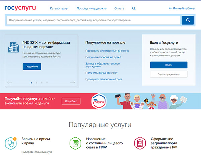This screenshot has height=155, width=201.
Task: Click the green ПФР notice icon
Action: pyautogui.click(x=75, y=143)
